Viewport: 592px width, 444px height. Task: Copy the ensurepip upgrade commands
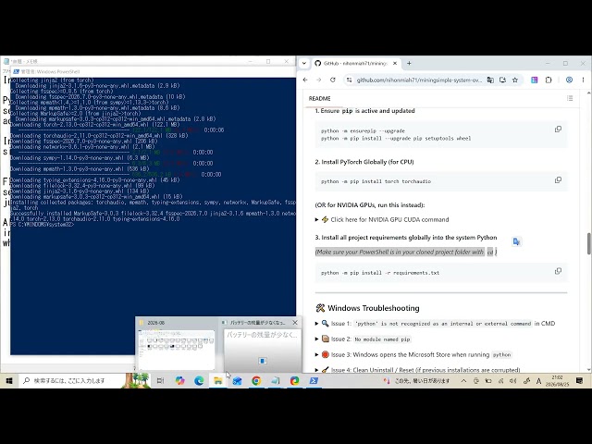point(558,129)
